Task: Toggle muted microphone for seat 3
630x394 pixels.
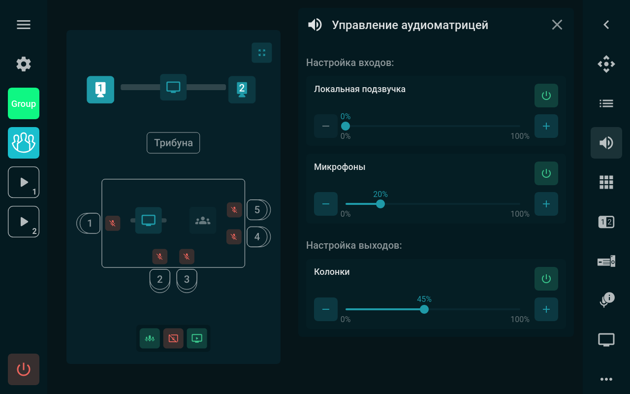Action: (187, 257)
